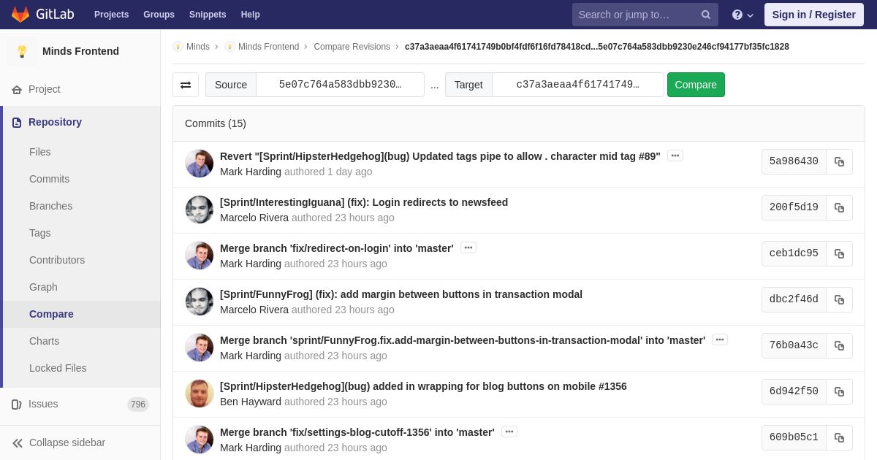Copy commit SHA 6d942f50
The image size is (877, 460).
(839, 391)
